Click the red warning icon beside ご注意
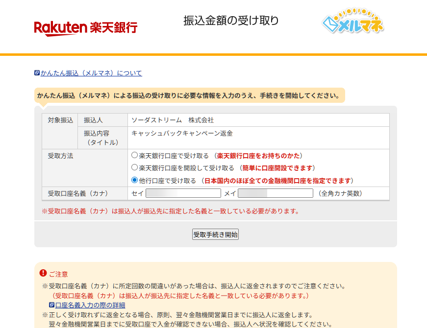This screenshot has width=427, height=328. point(43,273)
